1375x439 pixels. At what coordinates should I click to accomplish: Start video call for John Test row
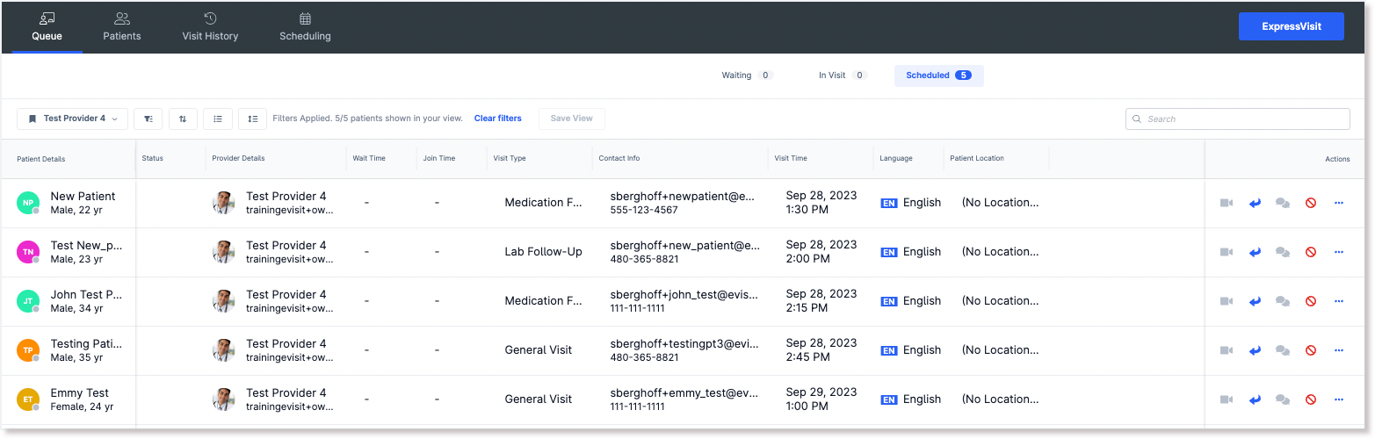pos(1226,301)
